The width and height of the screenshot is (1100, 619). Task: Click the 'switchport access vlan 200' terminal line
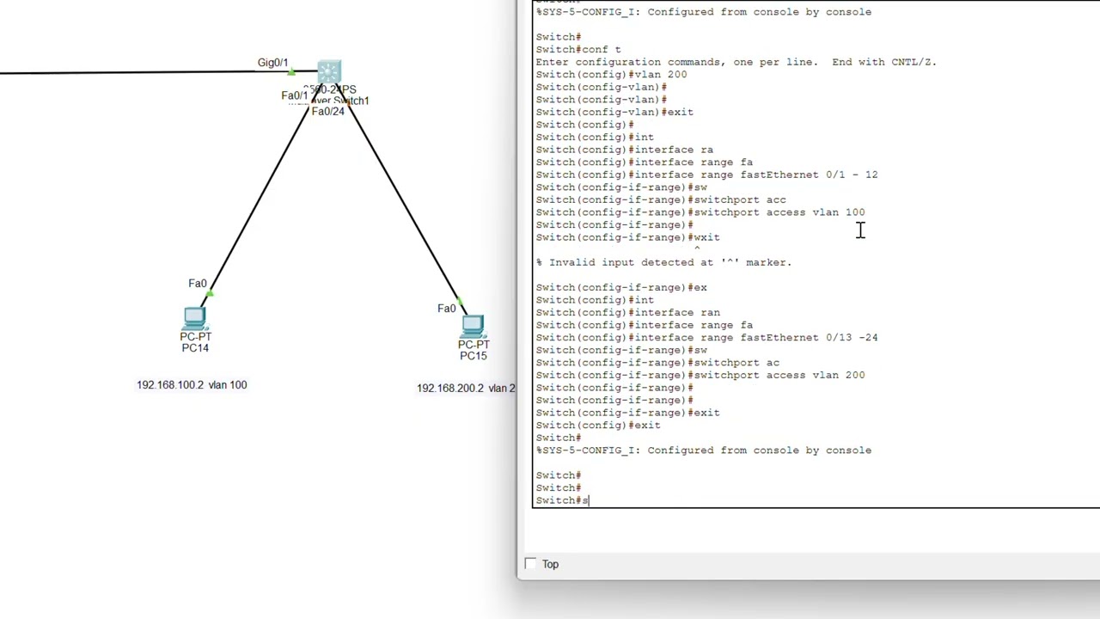click(x=700, y=375)
